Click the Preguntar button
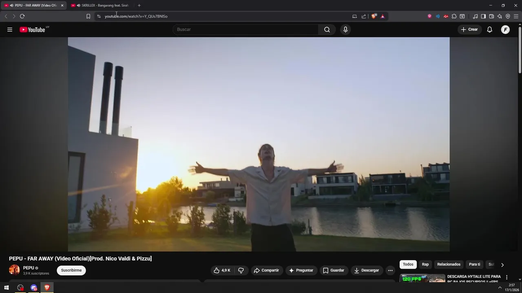Viewport: 522px width, 293px height. pyautogui.click(x=301, y=270)
